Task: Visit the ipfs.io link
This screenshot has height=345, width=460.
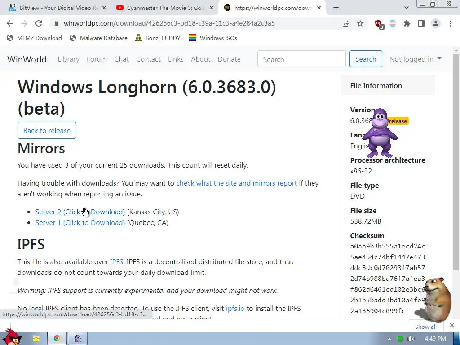Action: pyautogui.click(x=235, y=309)
